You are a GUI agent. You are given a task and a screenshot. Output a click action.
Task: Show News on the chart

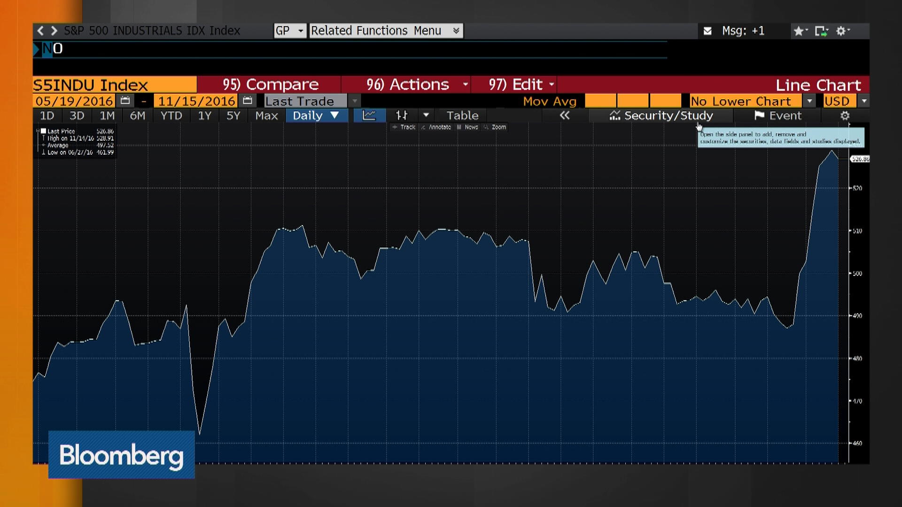[467, 127]
